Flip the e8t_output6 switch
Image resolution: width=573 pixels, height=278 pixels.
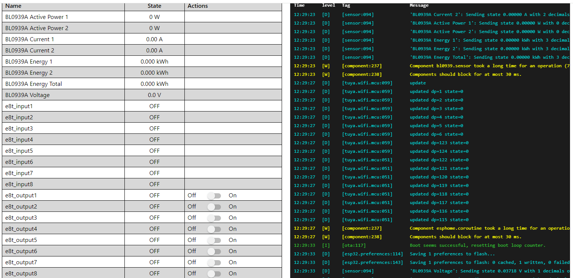(214, 251)
